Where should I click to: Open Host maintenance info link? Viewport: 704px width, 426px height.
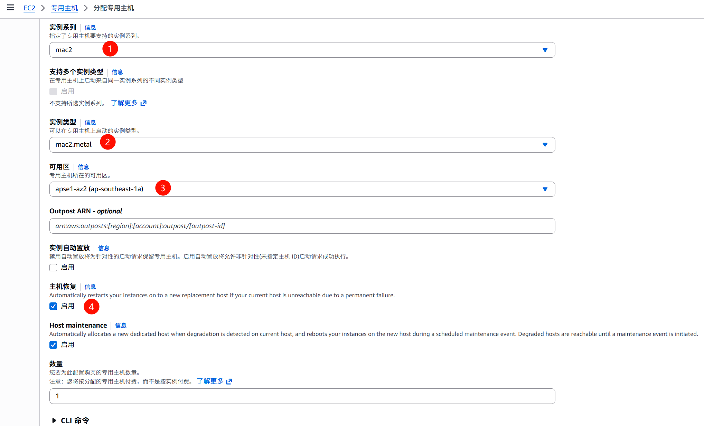[x=121, y=326]
